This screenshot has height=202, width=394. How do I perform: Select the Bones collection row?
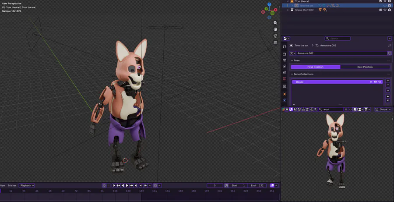coord(337,82)
